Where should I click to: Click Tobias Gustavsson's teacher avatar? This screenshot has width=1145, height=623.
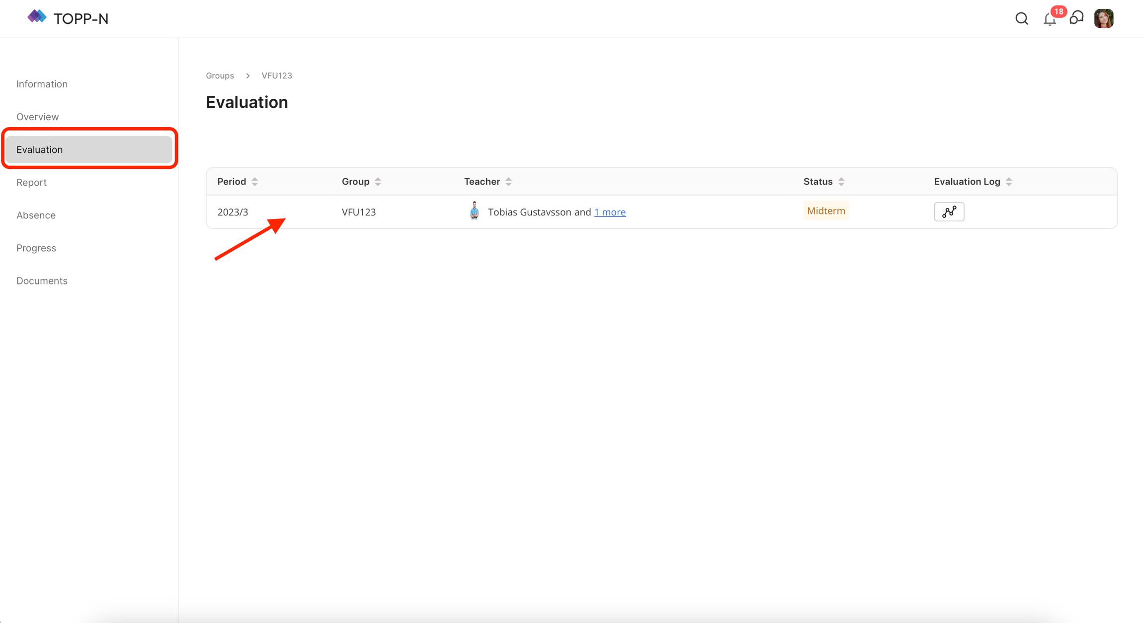pos(474,211)
